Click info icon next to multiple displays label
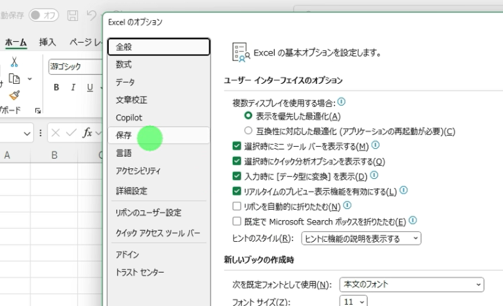Viewport: 503px width, 306px height. coord(341,102)
